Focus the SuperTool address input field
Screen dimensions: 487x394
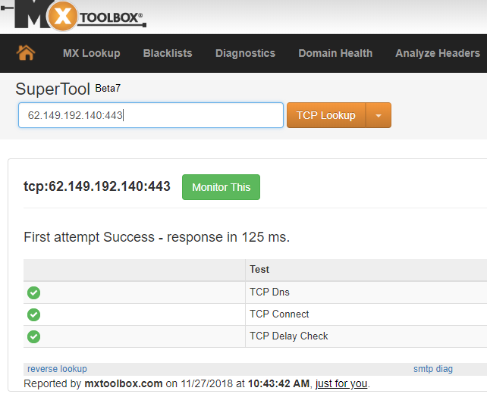point(151,115)
